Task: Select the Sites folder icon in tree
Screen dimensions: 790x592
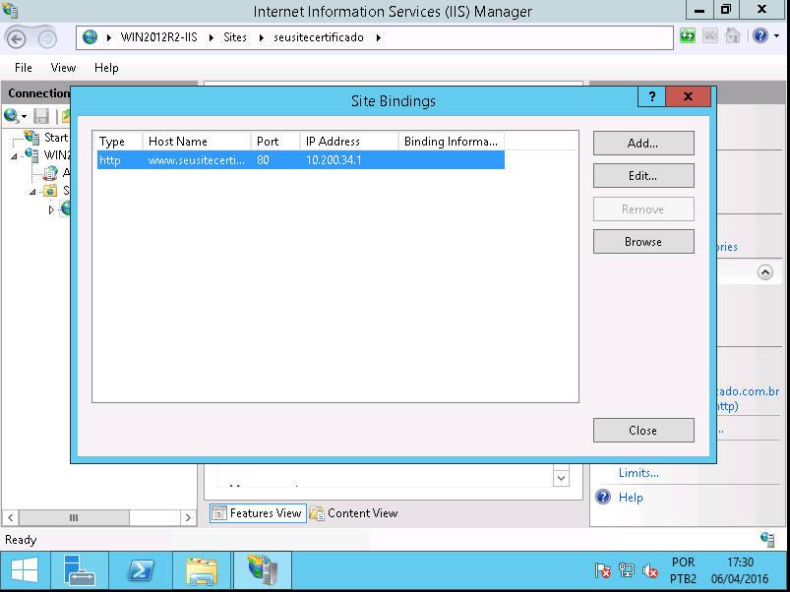Action: (50, 191)
